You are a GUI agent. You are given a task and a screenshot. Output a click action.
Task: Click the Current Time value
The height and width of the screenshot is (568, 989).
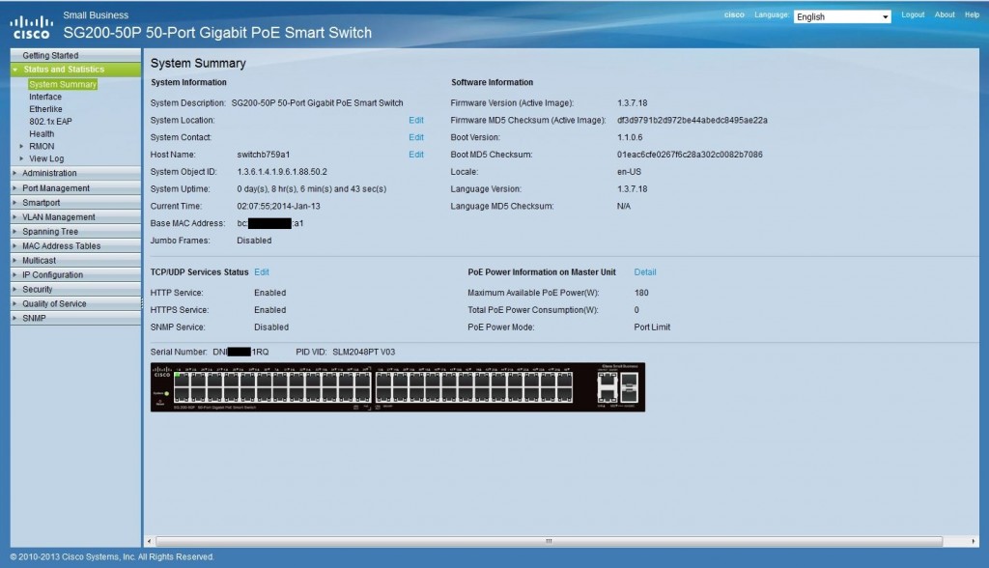[279, 206]
